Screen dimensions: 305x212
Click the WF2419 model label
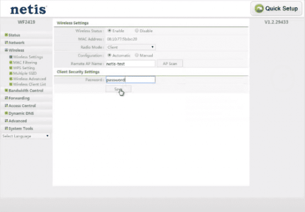(x=26, y=22)
